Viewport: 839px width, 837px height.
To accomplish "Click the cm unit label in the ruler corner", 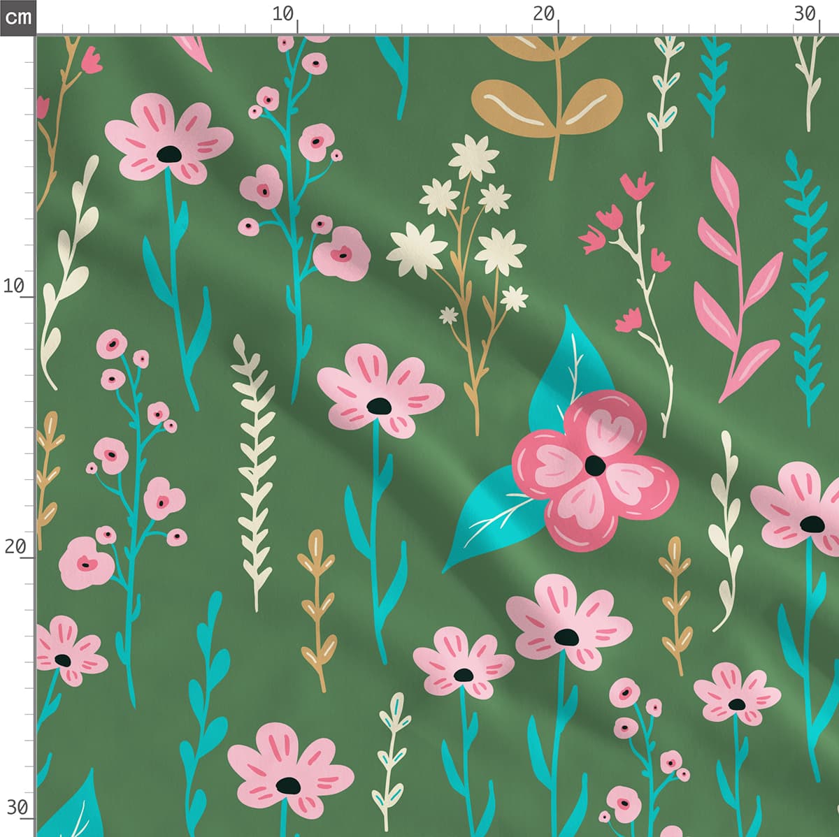I will [x=17, y=17].
